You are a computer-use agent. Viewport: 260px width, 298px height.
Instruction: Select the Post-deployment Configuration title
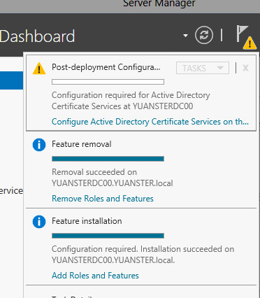106,67
